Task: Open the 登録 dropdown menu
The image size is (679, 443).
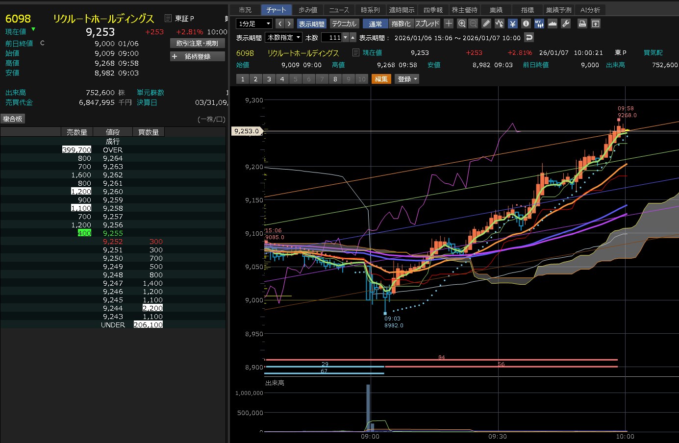Action: (x=407, y=79)
